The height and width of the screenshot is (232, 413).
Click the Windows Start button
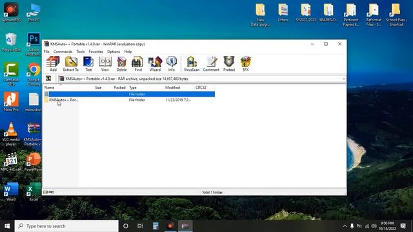(7, 226)
